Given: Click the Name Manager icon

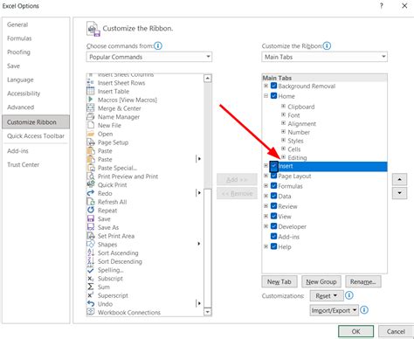Looking at the screenshot, I should 91,116.
